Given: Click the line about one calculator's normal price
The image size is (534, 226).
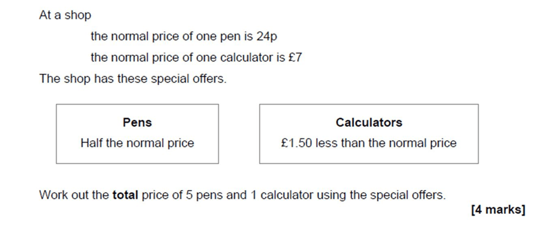Looking at the screenshot, I should [196, 58].
